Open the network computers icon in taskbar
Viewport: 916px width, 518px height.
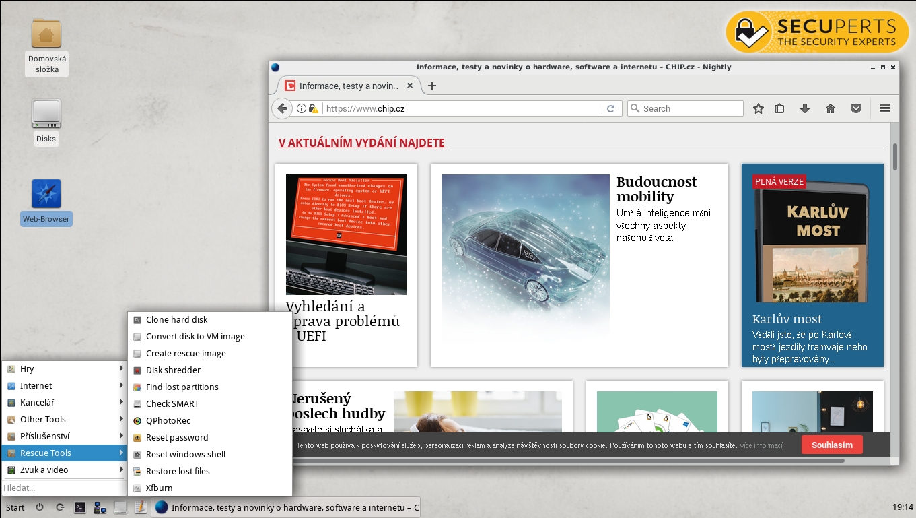[x=100, y=507]
